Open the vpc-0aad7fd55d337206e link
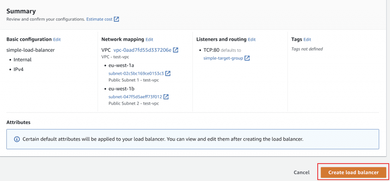390x181 pixels. pos(142,50)
